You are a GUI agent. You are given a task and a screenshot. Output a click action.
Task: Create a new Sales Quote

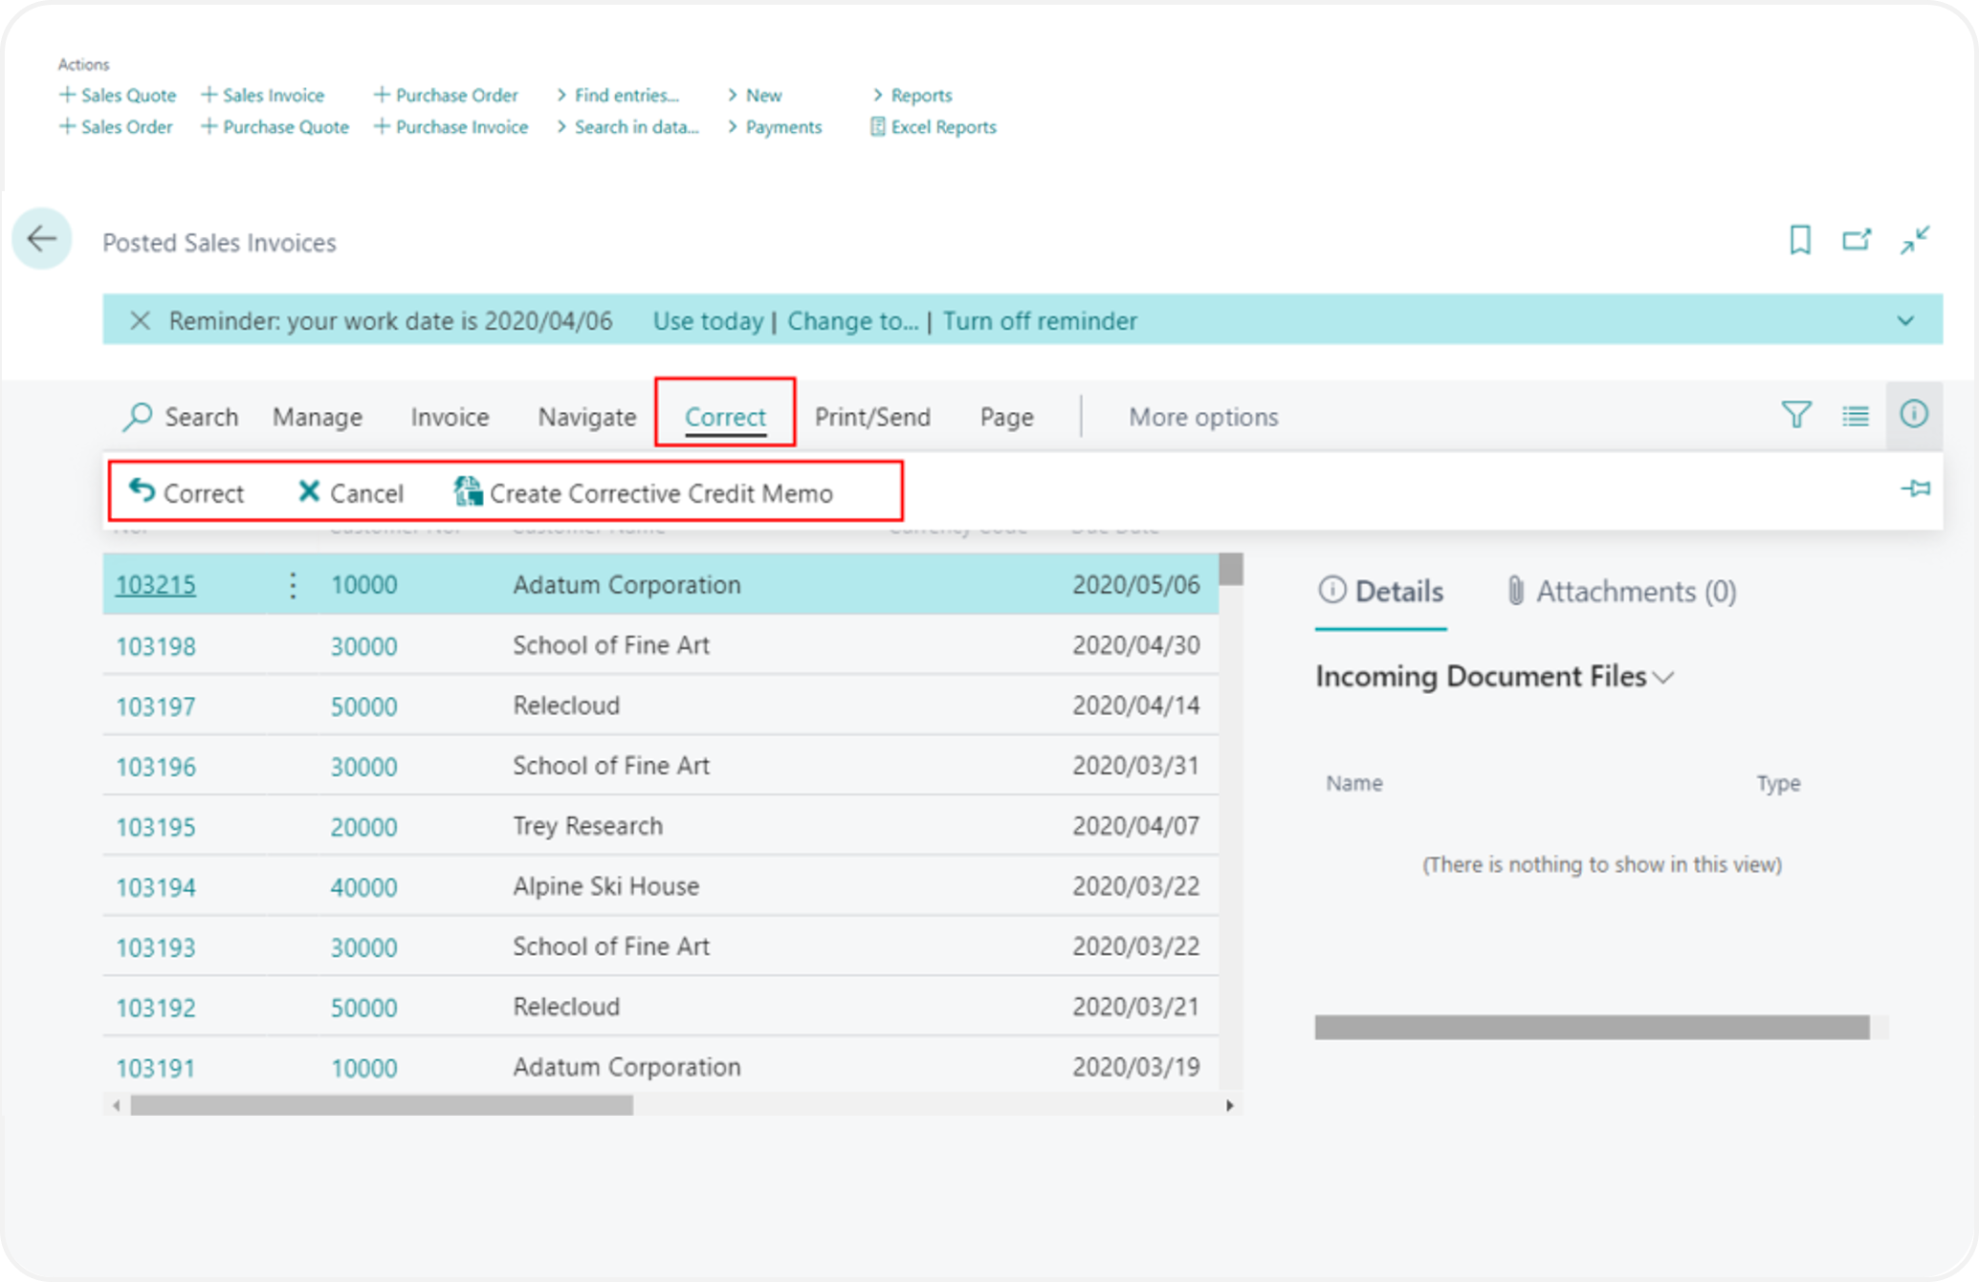click(x=118, y=95)
